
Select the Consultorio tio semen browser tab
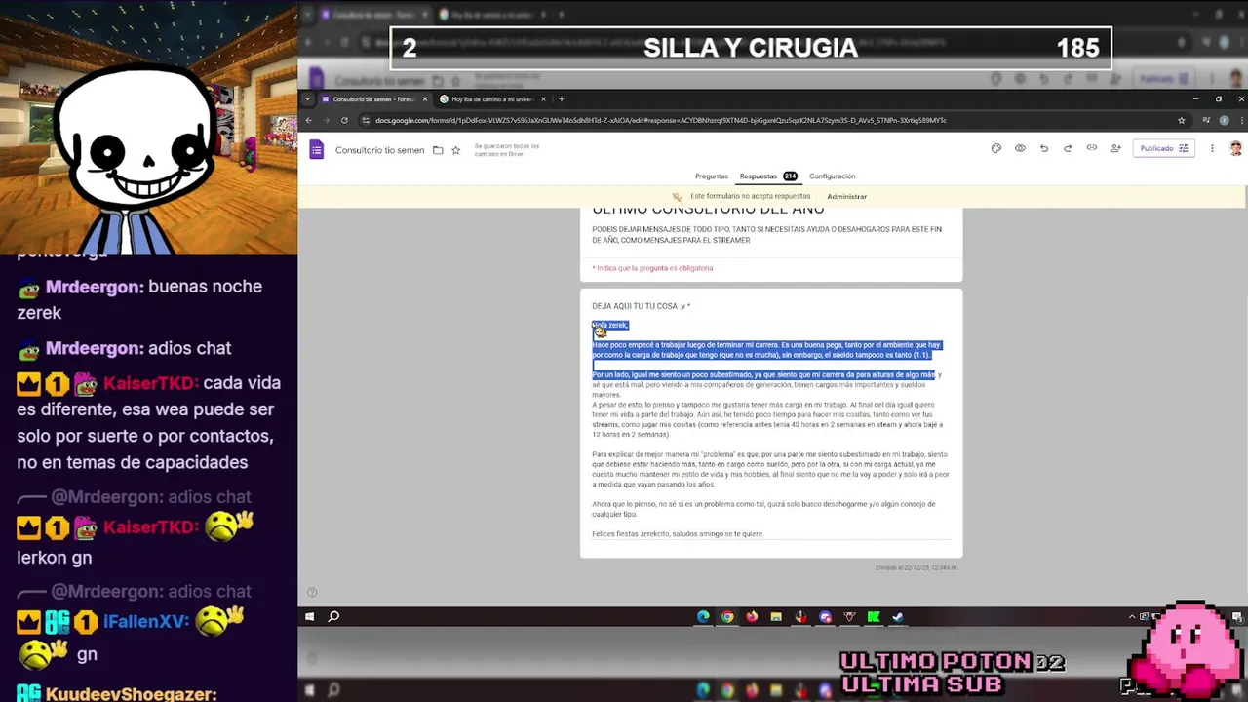pyautogui.click(x=373, y=99)
